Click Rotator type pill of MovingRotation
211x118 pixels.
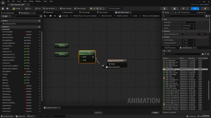click(28, 40)
